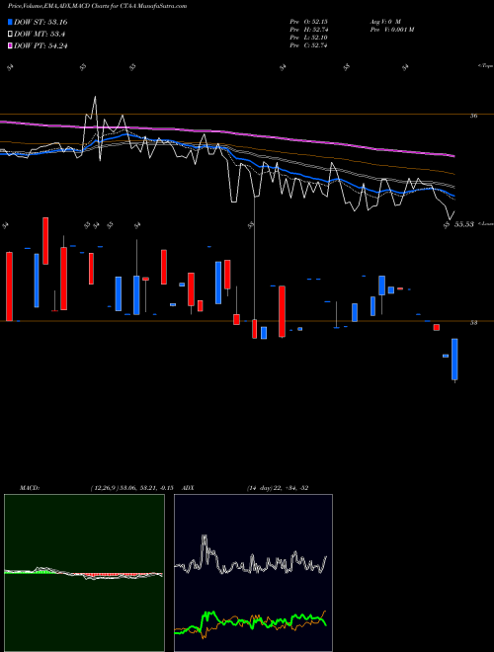Click the Pre V: 0.001 M volume text

pos(391,30)
